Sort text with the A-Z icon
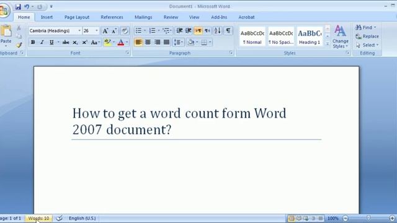This screenshot has height=223, width=397. pyautogui.click(x=218, y=30)
